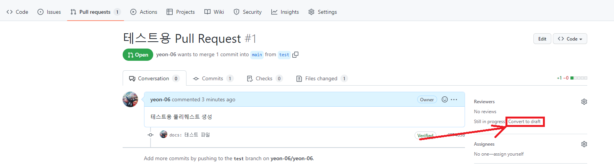Open the comment three-dot options menu
The width and height of the screenshot is (614, 164).
coord(454,99)
